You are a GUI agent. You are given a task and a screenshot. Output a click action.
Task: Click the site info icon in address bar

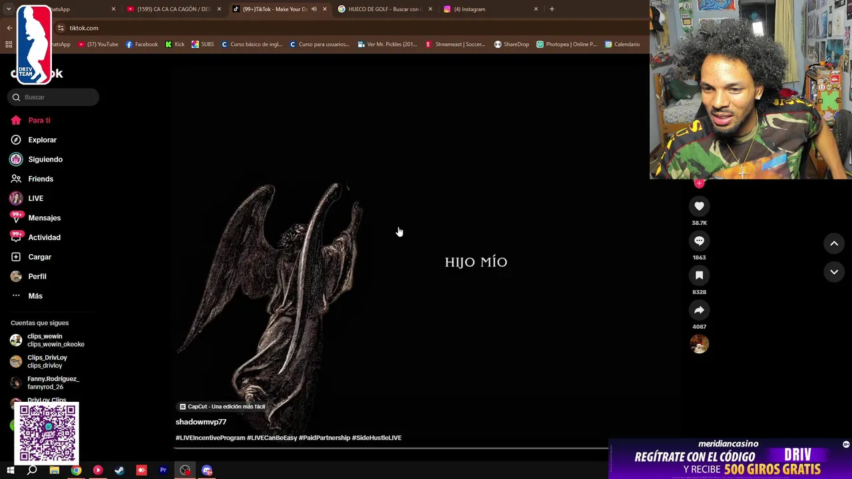click(x=61, y=28)
